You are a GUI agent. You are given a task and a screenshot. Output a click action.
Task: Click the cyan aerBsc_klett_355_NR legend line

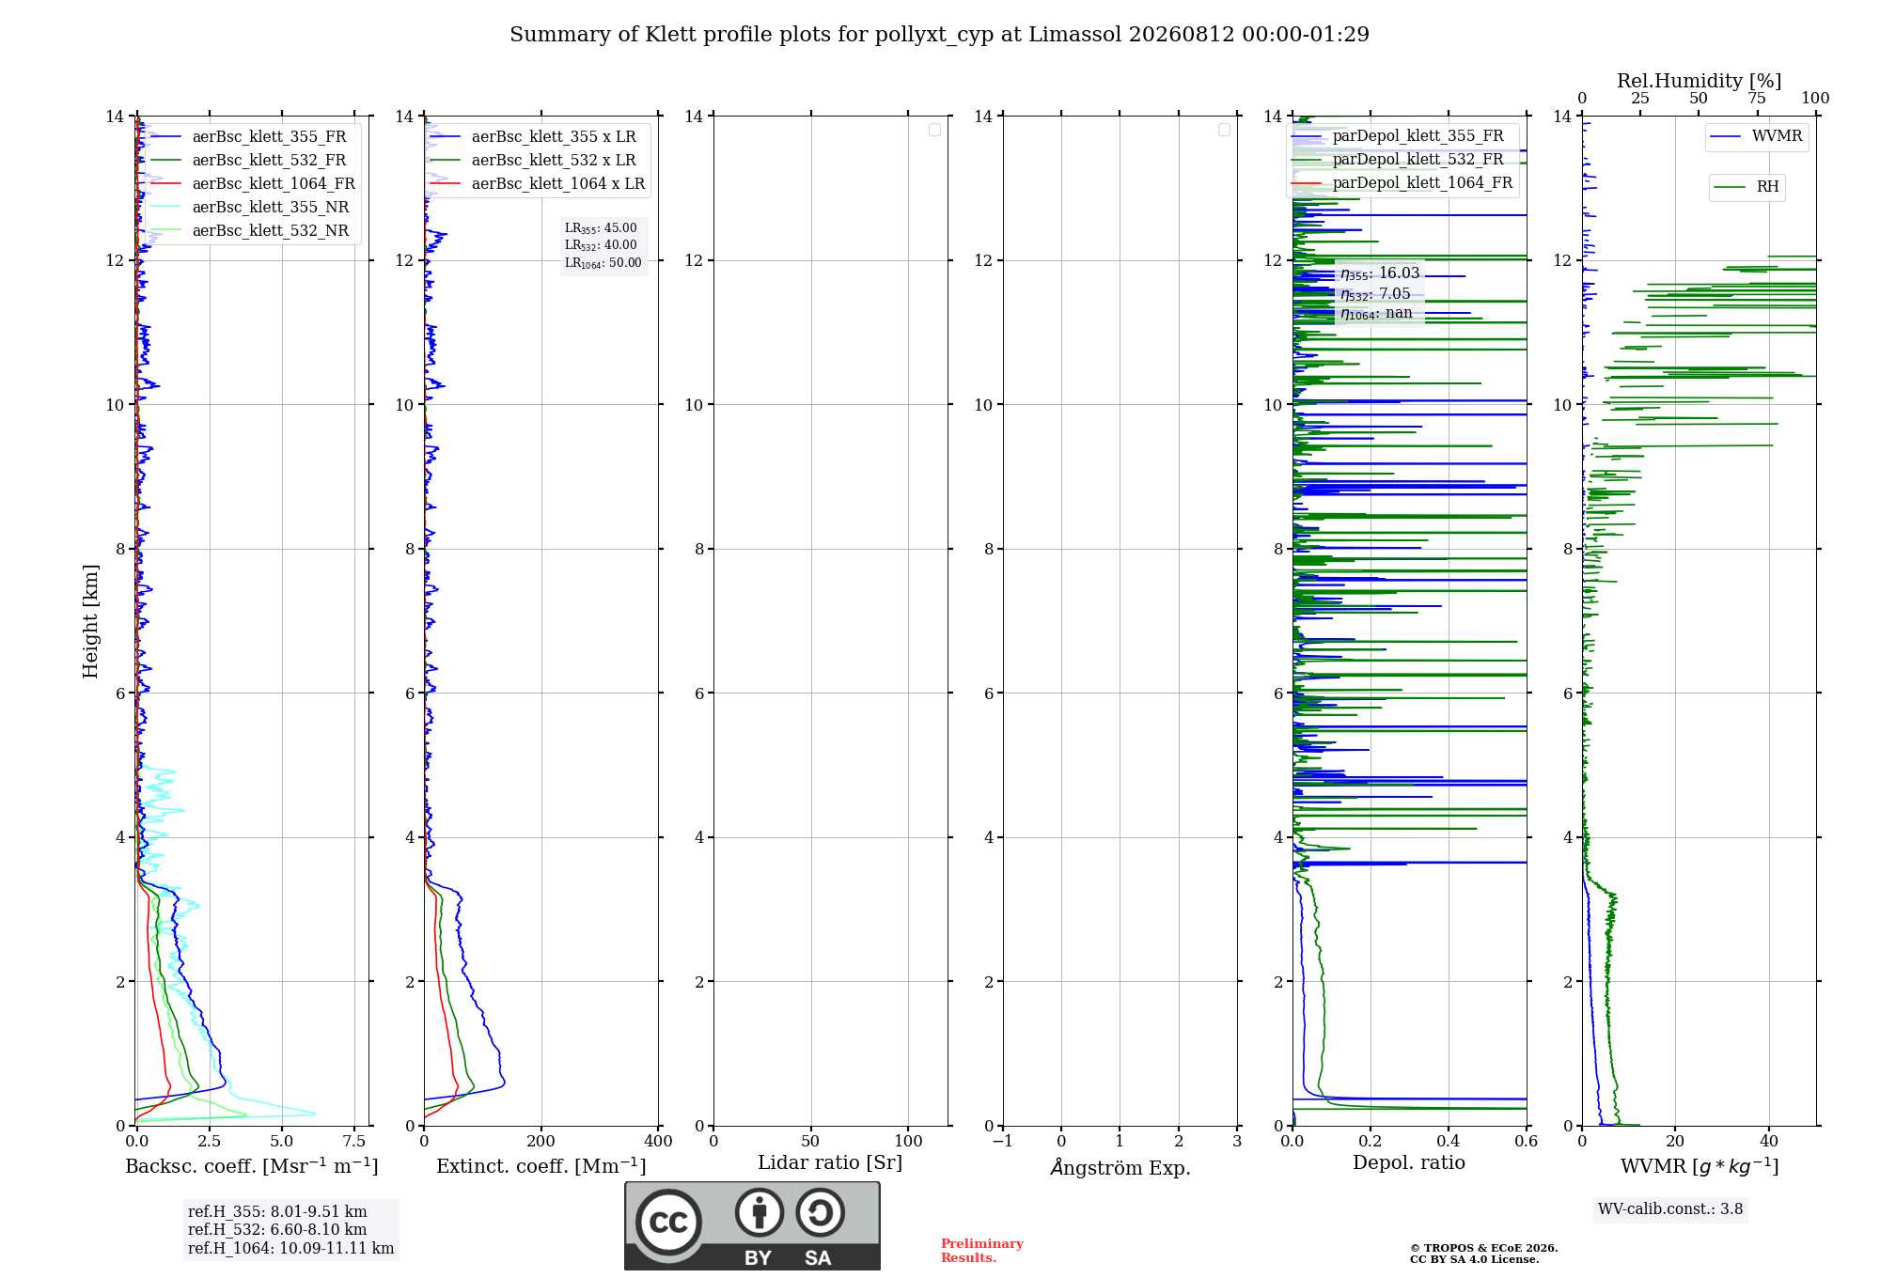[166, 208]
